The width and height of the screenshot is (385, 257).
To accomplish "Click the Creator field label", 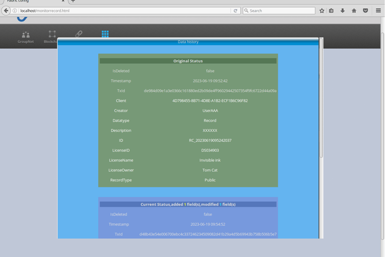I will (x=121, y=110).
